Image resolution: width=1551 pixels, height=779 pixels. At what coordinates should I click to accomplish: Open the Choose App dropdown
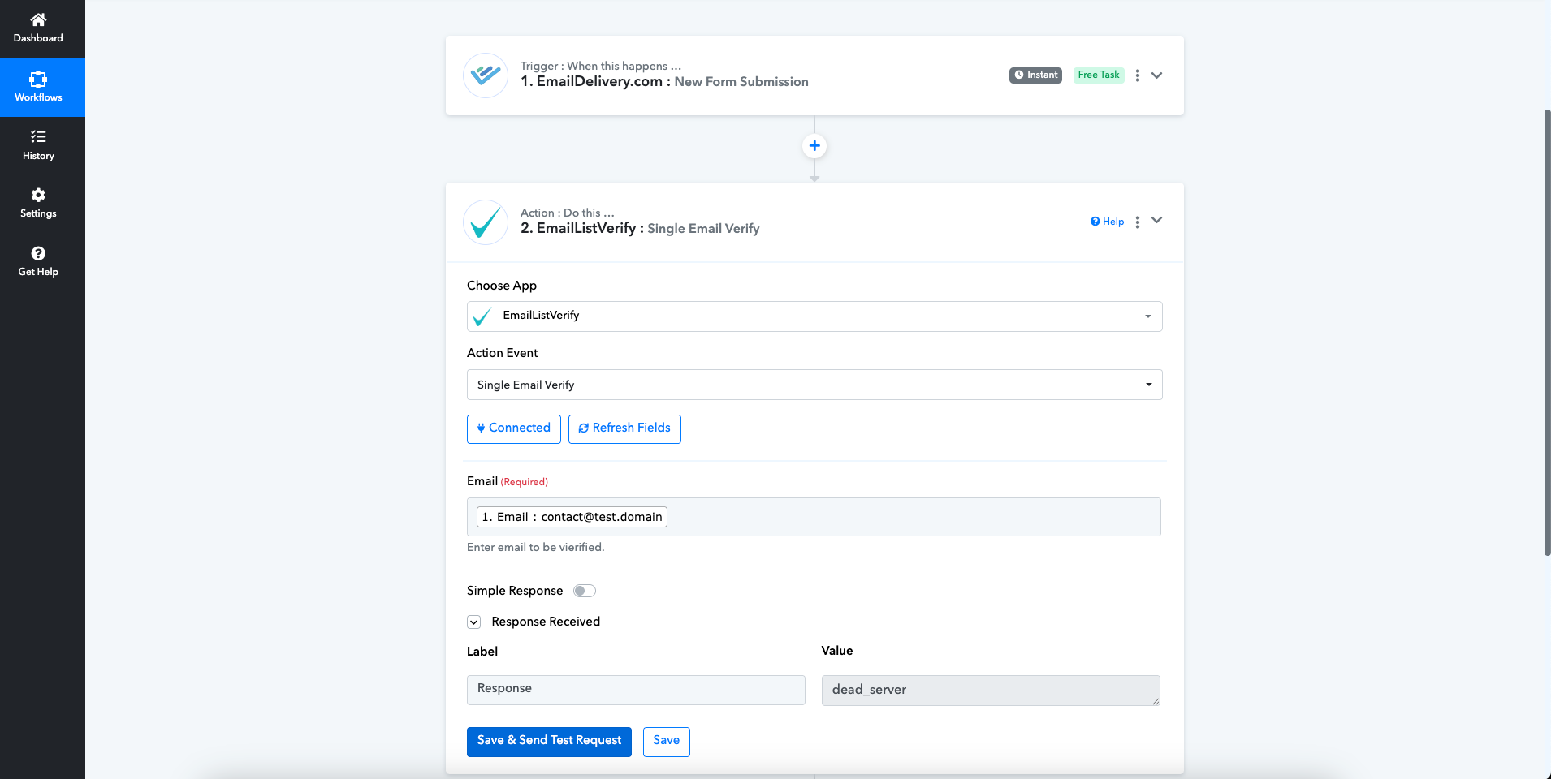[814, 316]
